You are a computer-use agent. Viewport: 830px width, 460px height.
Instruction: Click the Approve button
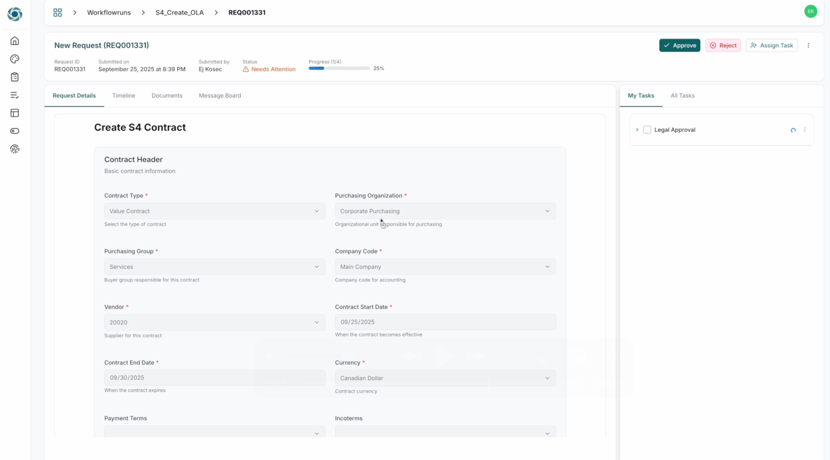pos(679,46)
